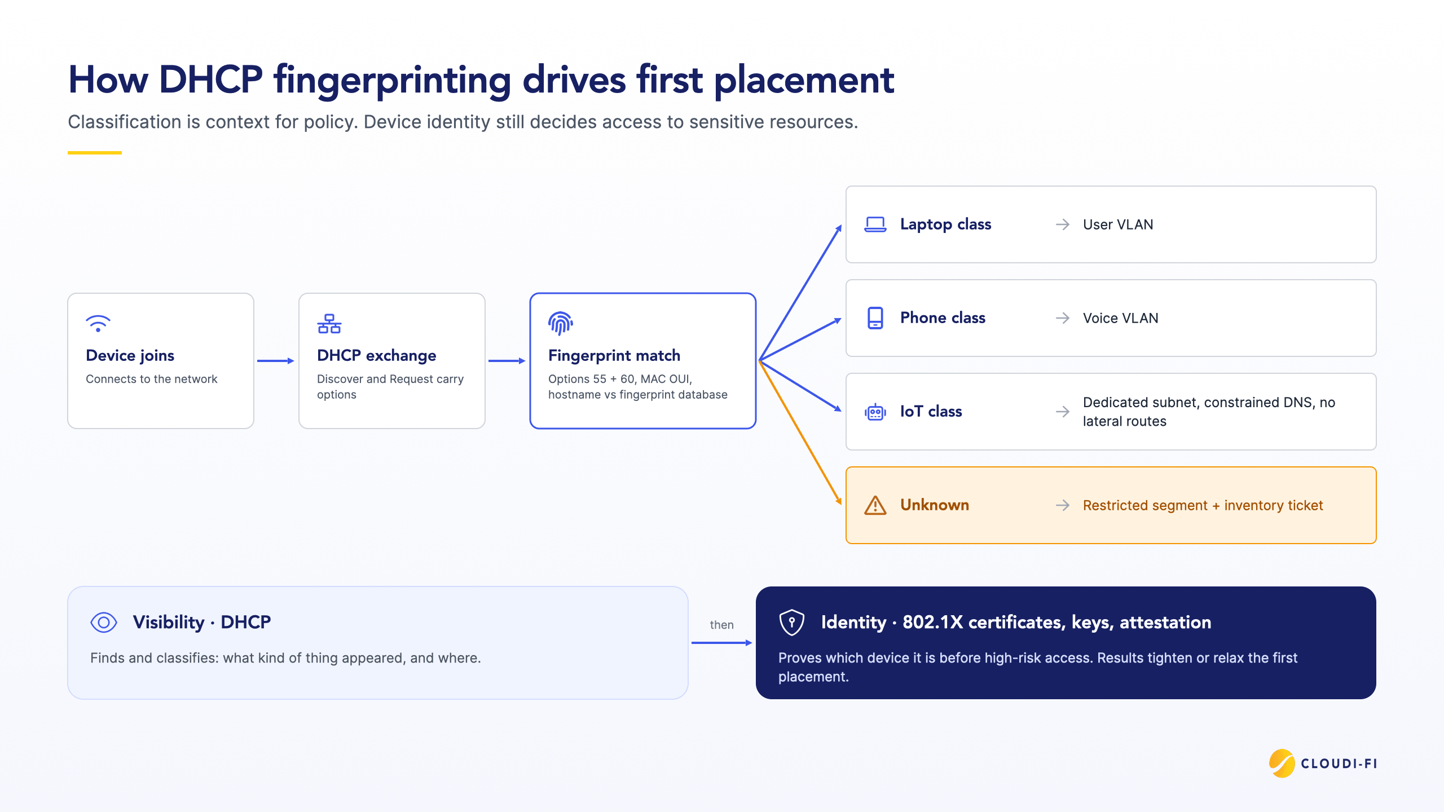This screenshot has width=1444, height=812.
Task: Click the arrow icon before User VLAN
Action: (x=1063, y=224)
